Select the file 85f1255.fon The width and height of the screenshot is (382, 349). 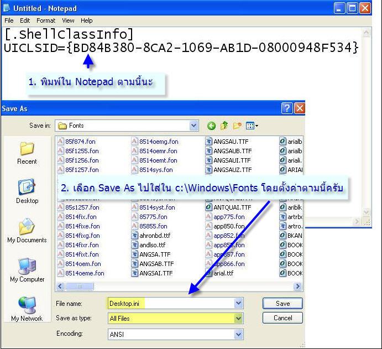[78, 151]
